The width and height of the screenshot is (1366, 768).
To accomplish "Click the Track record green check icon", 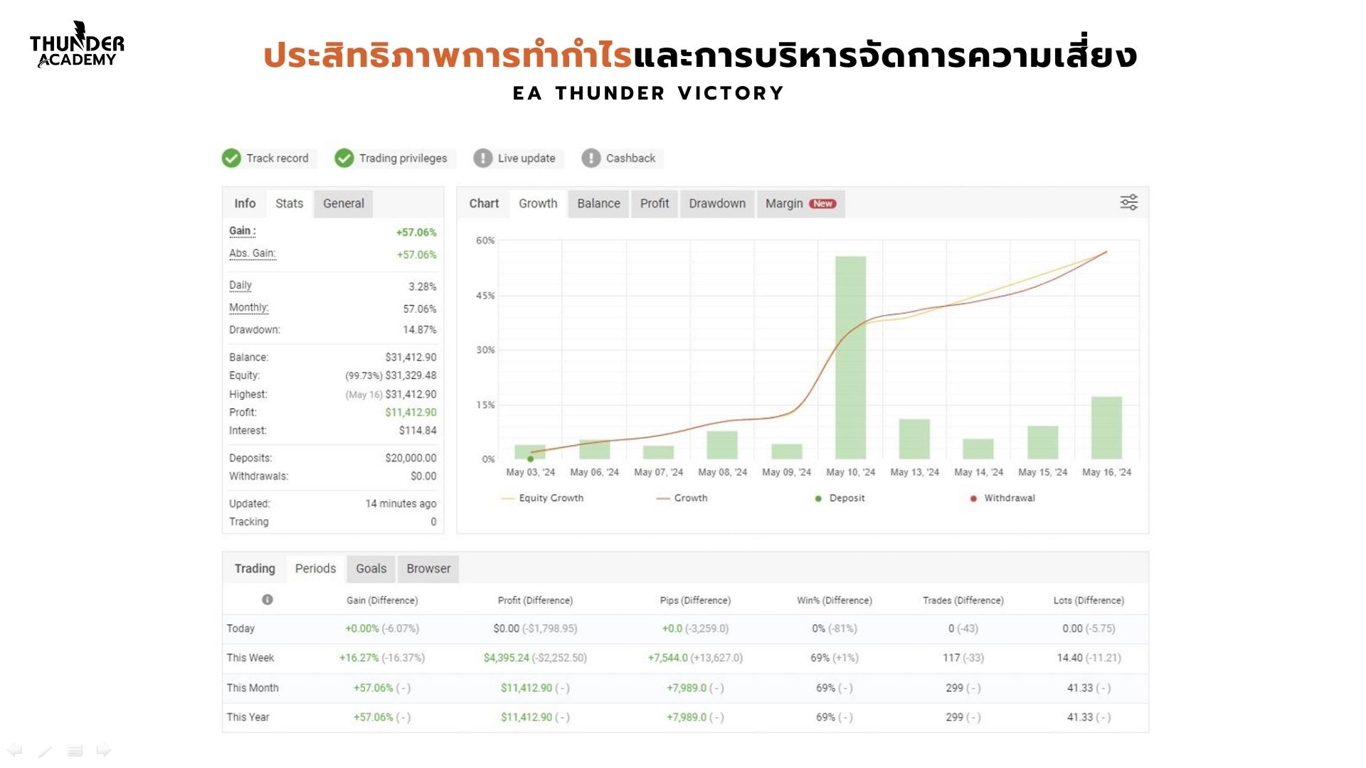I will [x=231, y=158].
